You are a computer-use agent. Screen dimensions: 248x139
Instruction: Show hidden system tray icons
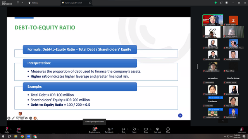point(225,136)
